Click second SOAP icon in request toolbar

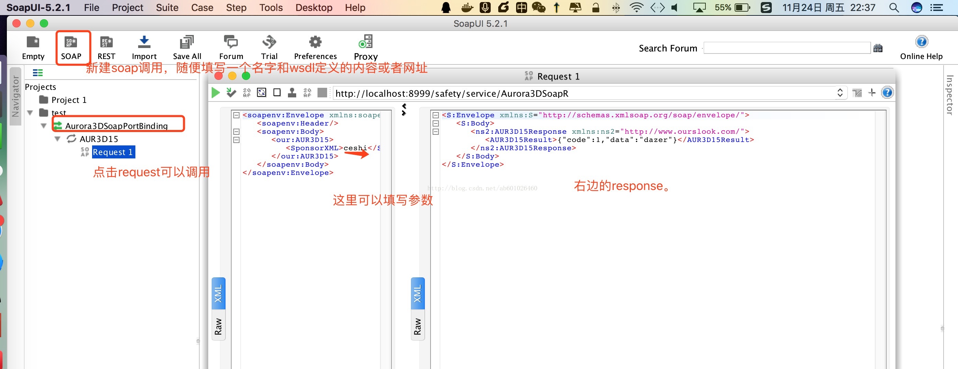click(x=307, y=93)
